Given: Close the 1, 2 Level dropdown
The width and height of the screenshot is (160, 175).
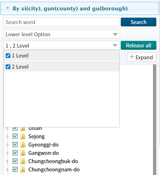Looking at the screenshot, I should [115, 46].
